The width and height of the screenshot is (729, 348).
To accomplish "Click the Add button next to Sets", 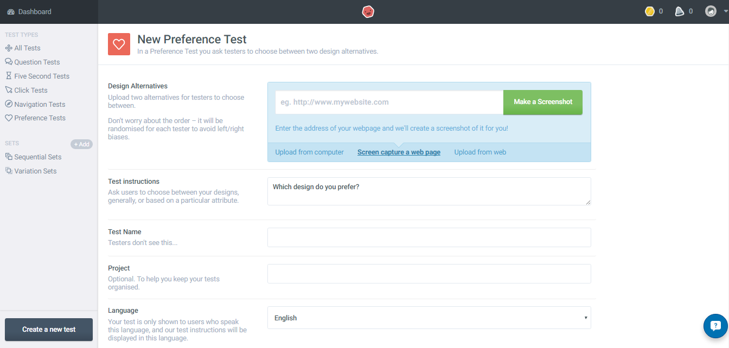I will point(81,144).
